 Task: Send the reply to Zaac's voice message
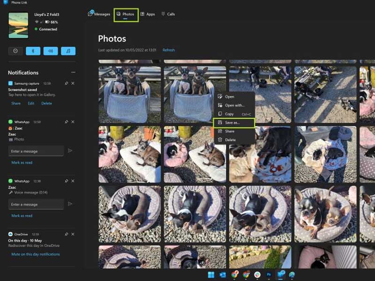(70, 204)
